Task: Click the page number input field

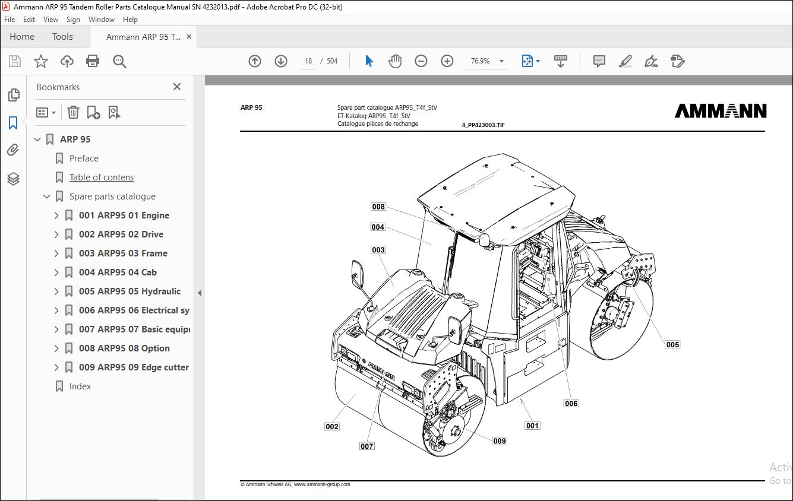Action: pos(308,61)
